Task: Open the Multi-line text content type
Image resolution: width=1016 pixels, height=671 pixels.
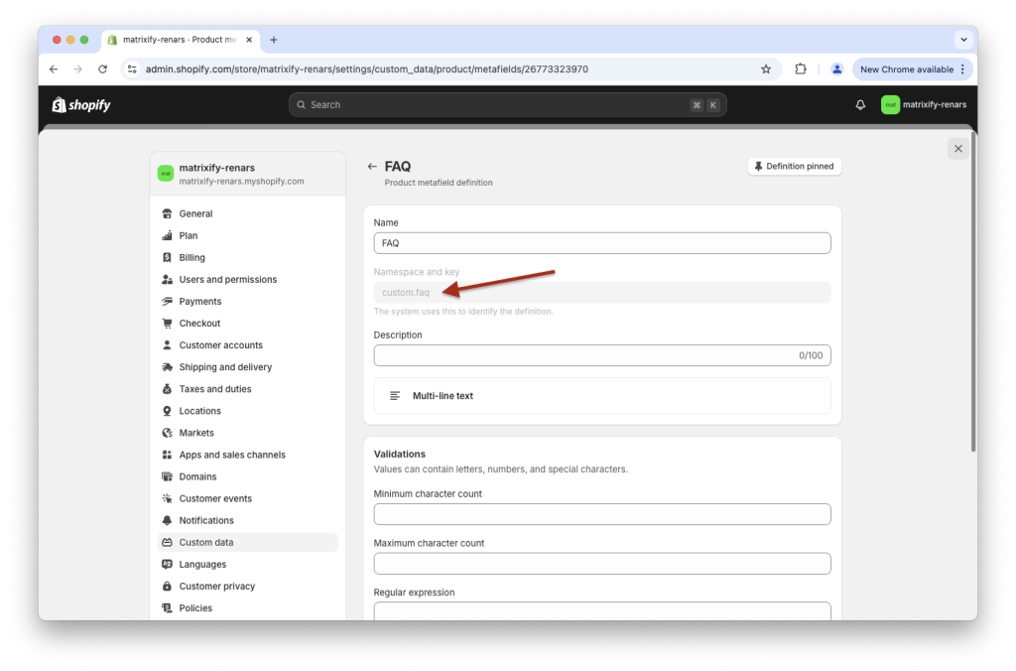Action: (602, 395)
